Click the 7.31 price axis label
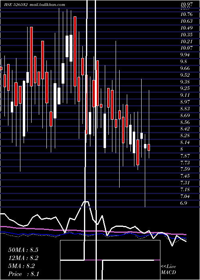Screen dimensions: 200x280 (185, 183)
